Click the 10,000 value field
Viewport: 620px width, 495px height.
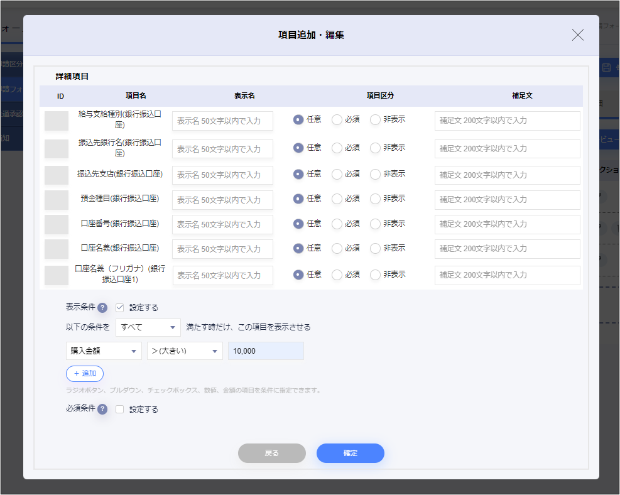pos(266,351)
